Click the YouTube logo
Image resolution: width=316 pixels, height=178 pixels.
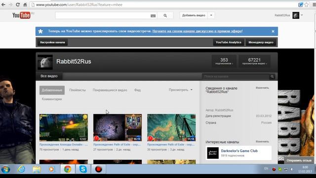pyautogui.click(x=21, y=15)
